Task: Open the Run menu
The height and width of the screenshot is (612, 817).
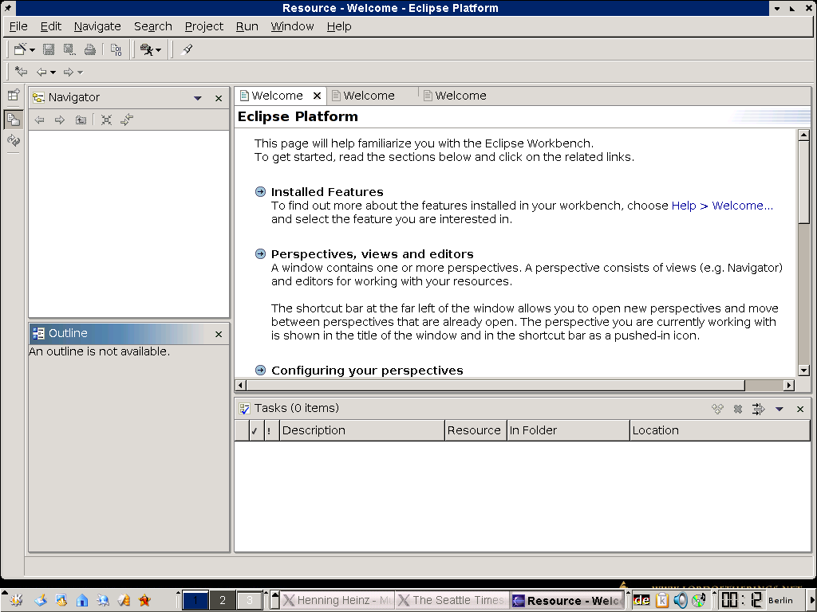Action: (x=247, y=26)
